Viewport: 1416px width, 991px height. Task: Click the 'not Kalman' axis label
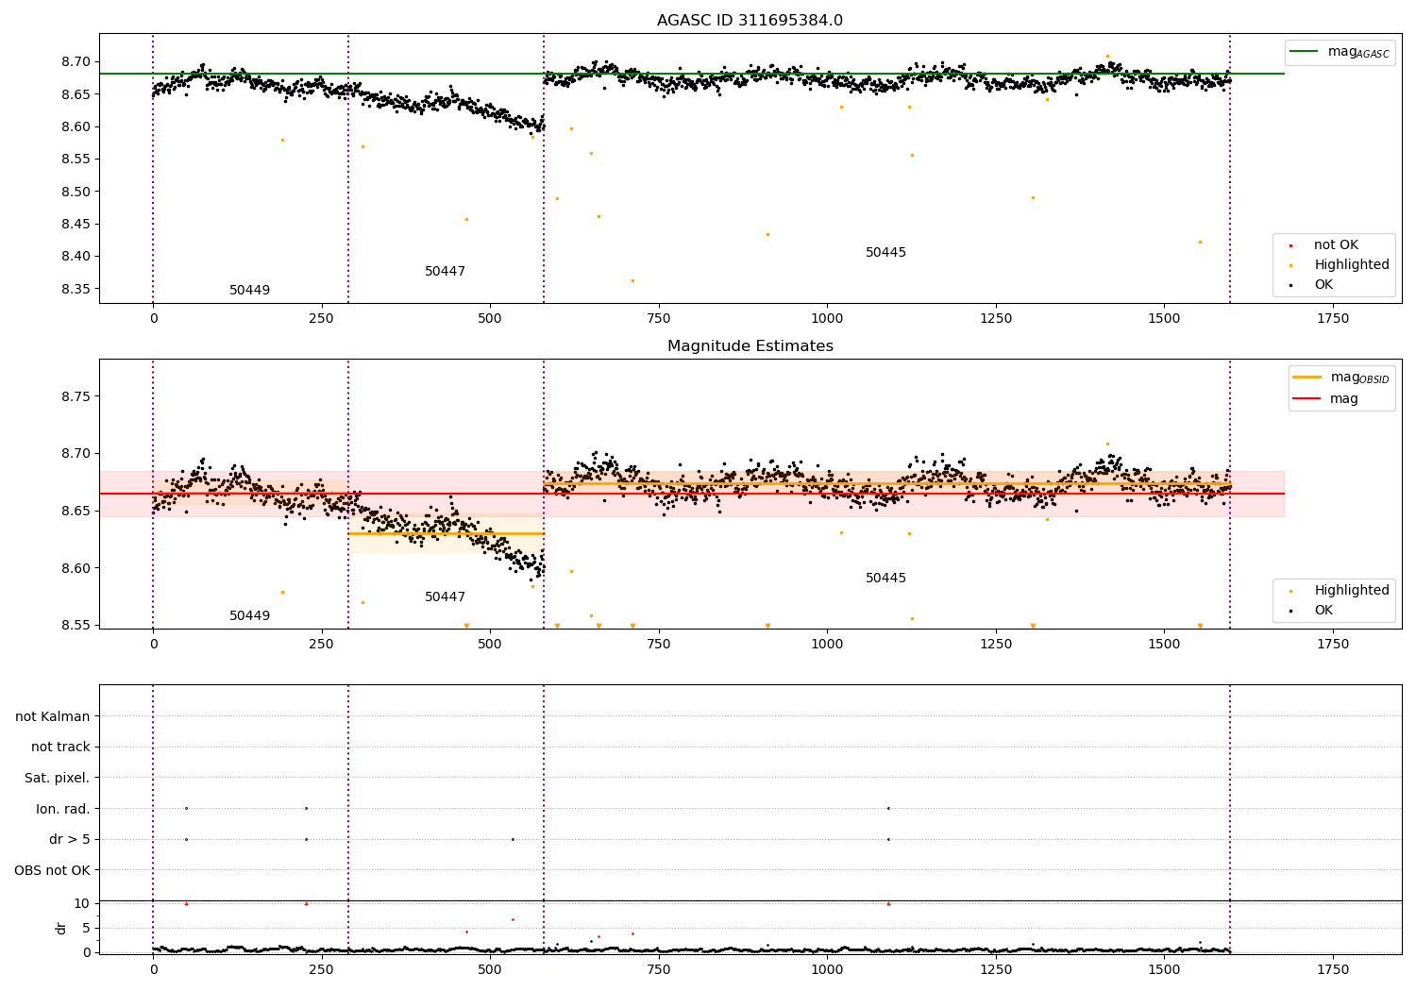(x=53, y=716)
